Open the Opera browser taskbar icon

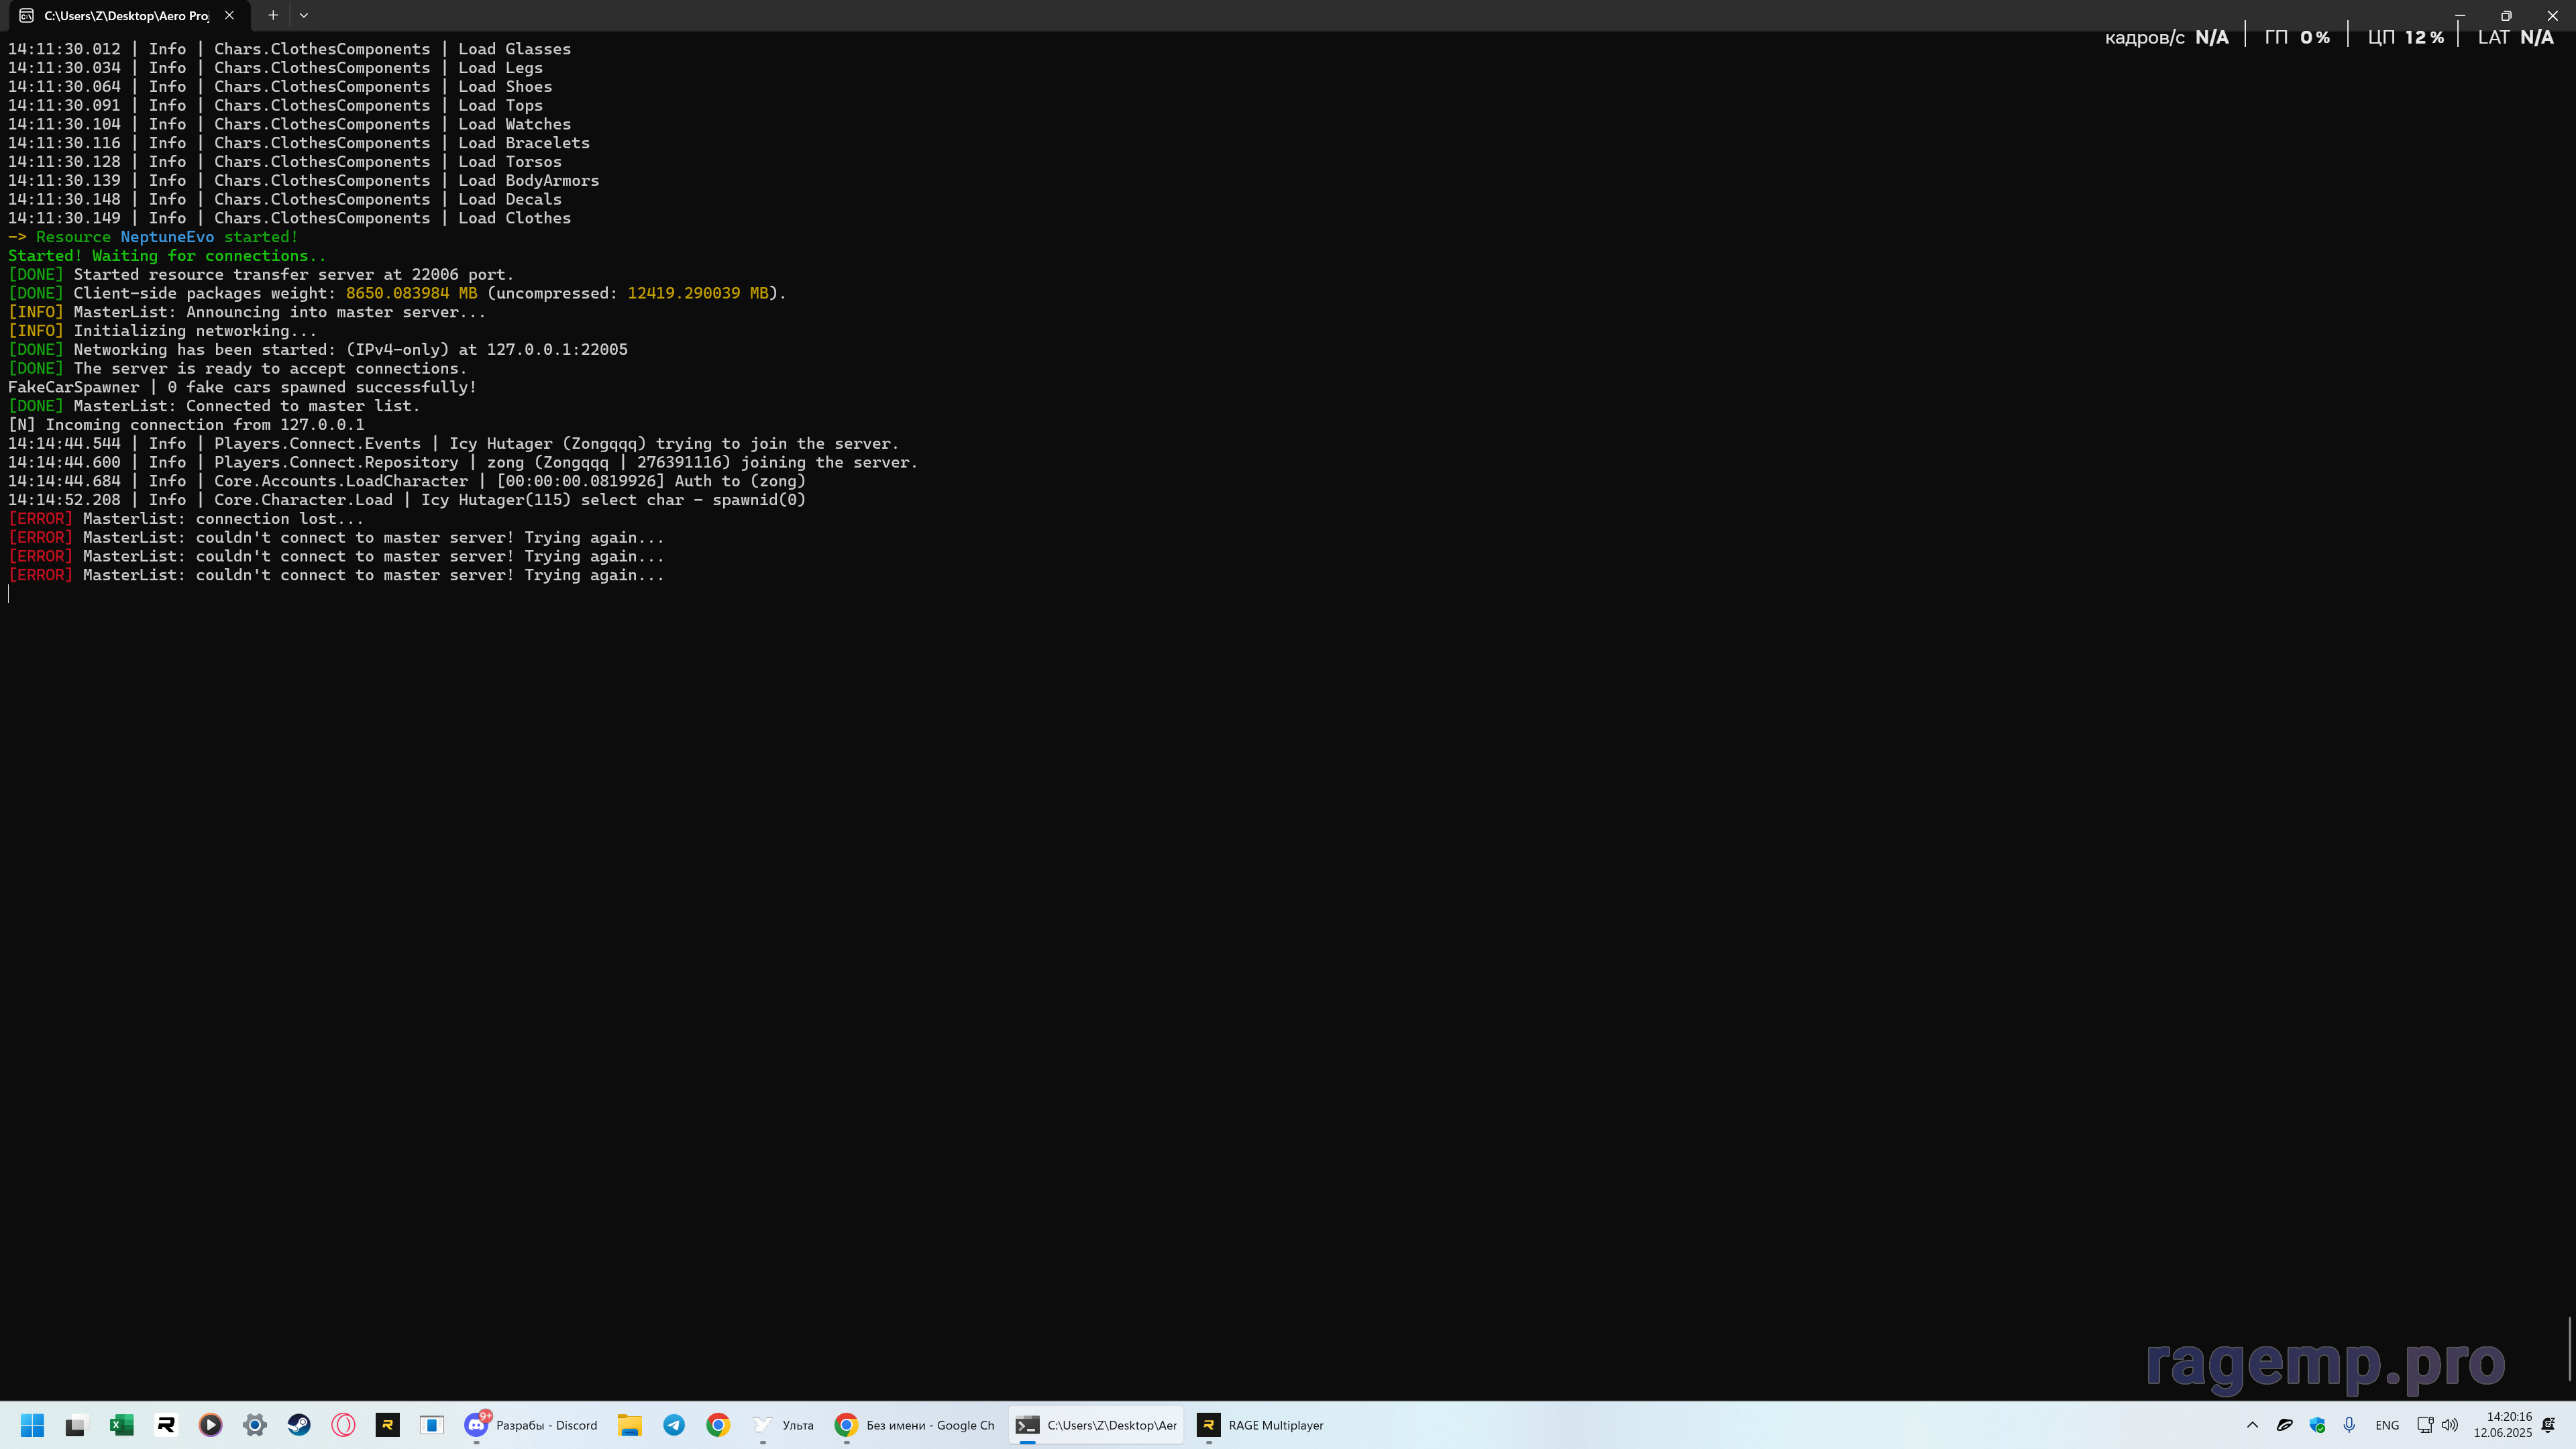(343, 1425)
